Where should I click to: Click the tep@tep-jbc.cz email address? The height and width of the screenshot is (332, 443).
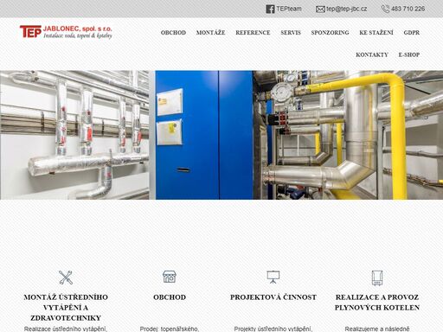click(x=347, y=9)
